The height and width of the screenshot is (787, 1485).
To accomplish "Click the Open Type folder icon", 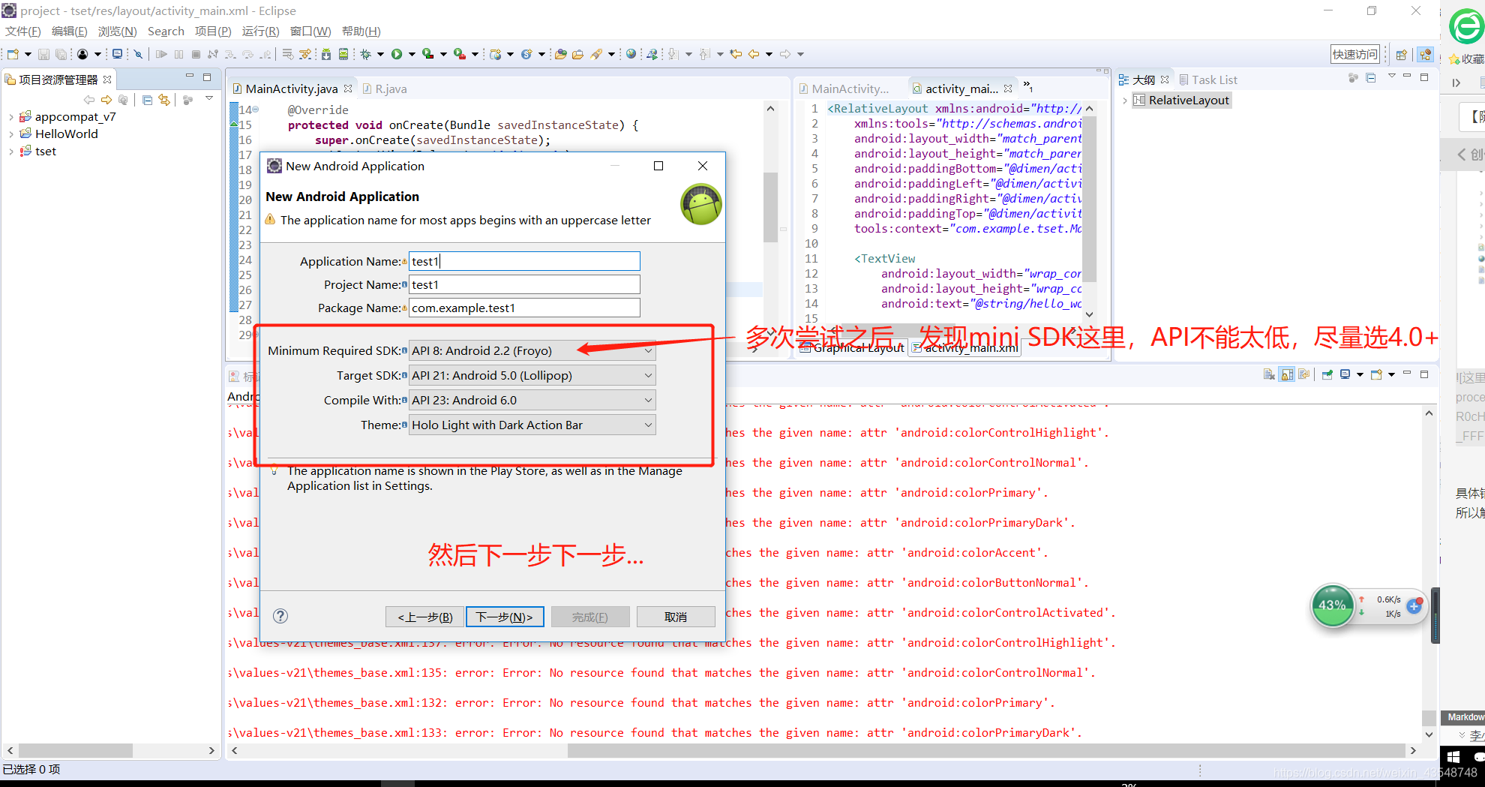I will (x=560, y=54).
